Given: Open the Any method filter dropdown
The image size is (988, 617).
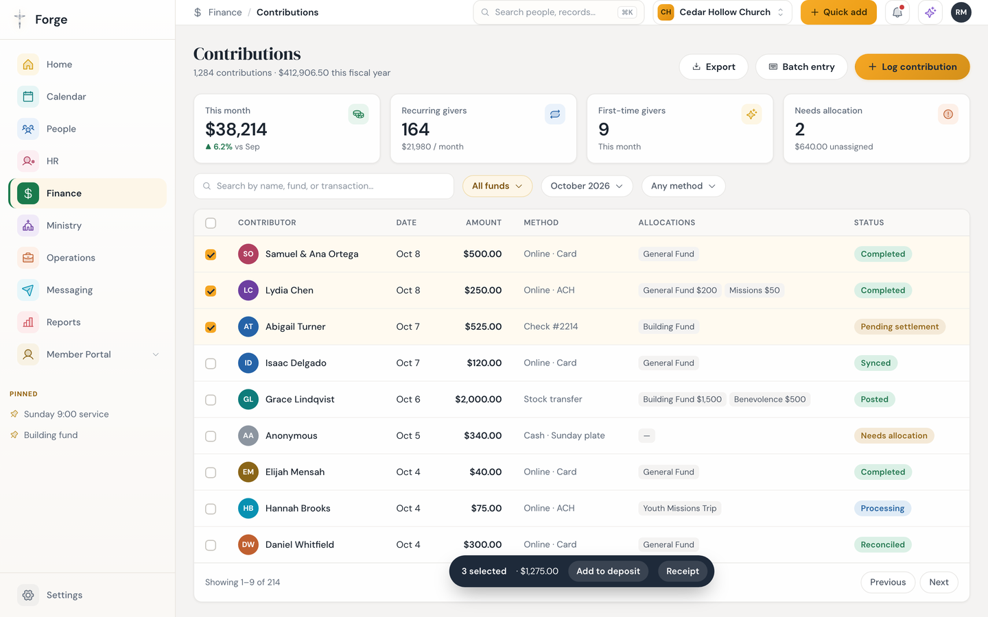Looking at the screenshot, I should [x=683, y=186].
